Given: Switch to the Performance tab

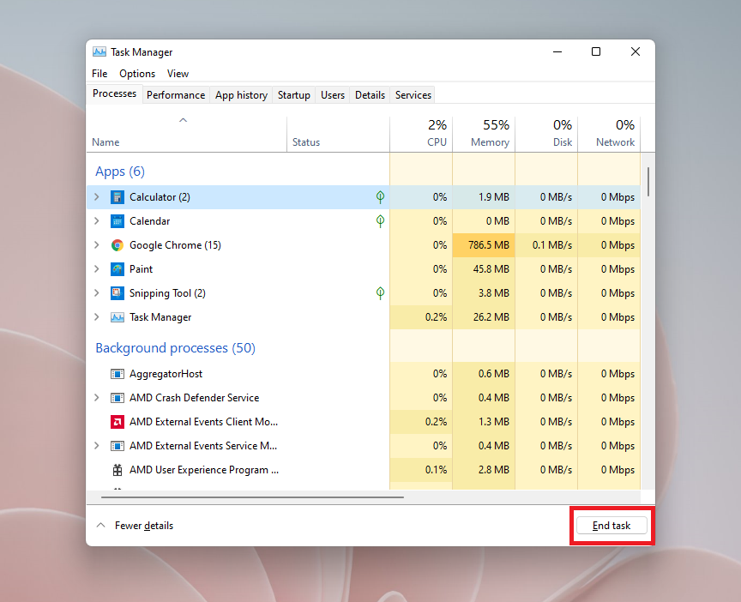Looking at the screenshot, I should click(176, 95).
